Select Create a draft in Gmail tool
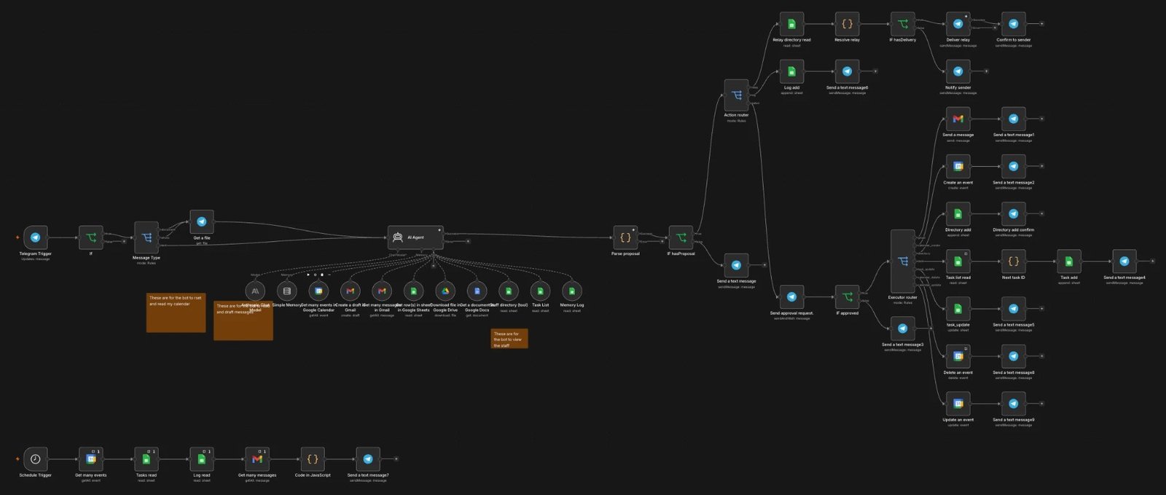 point(351,291)
